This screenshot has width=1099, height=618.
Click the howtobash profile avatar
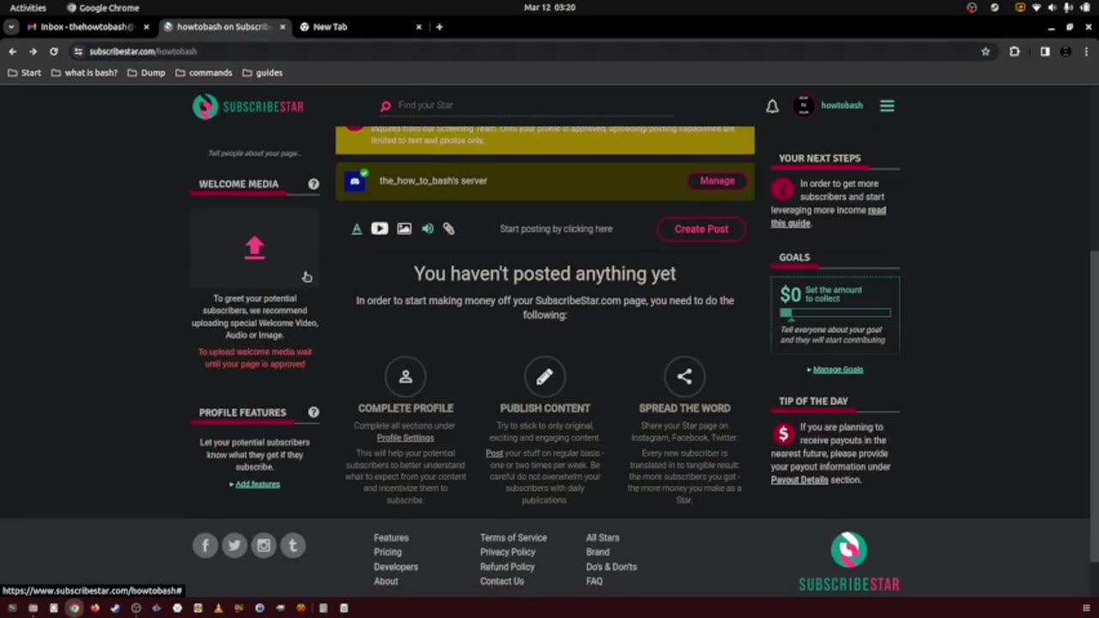click(804, 106)
